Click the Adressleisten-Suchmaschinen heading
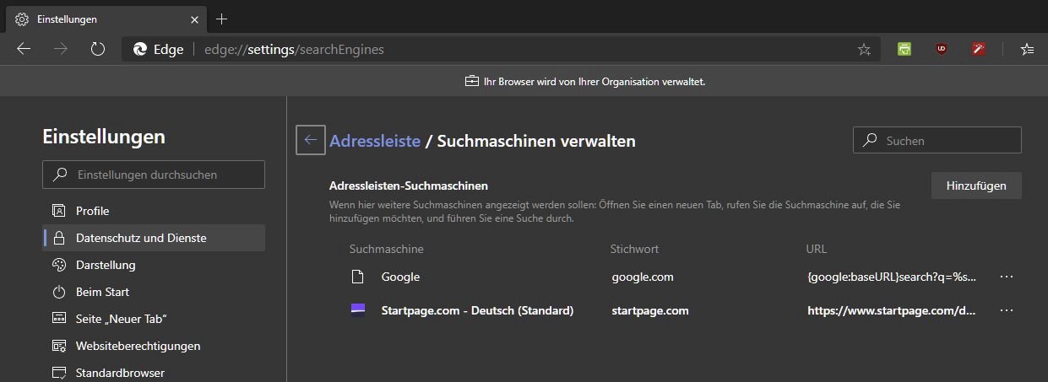This screenshot has width=1048, height=382. tap(409, 186)
